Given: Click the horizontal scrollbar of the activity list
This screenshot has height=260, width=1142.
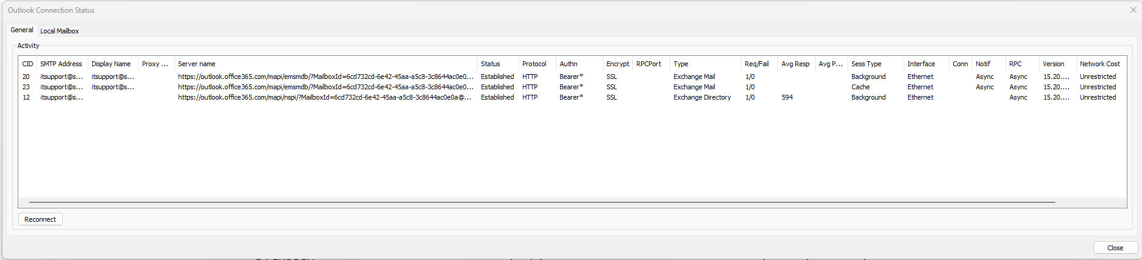Looking at the screenshot, I should click(542, 202).
